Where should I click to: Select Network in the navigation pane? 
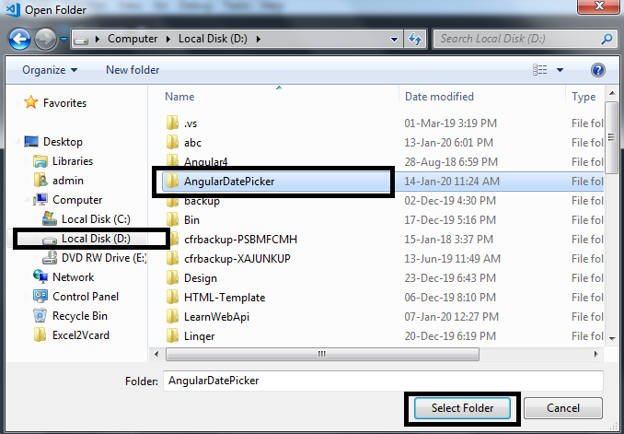tap(74, 277)
